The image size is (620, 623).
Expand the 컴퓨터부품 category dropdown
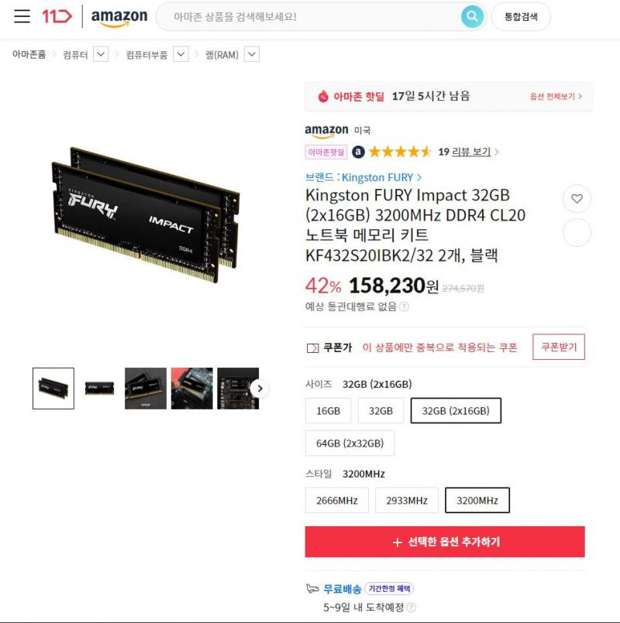(x=181, y=54)
